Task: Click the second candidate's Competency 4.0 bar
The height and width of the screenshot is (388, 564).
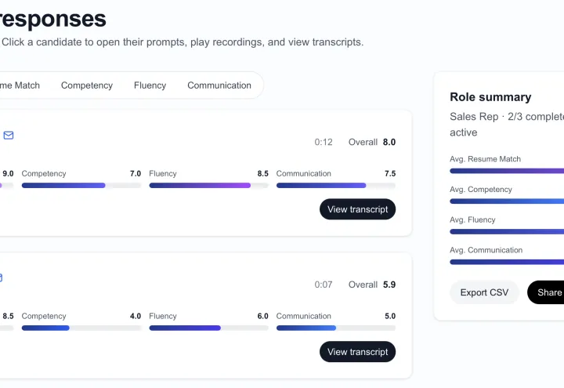Action: click(x=81, y=328)
